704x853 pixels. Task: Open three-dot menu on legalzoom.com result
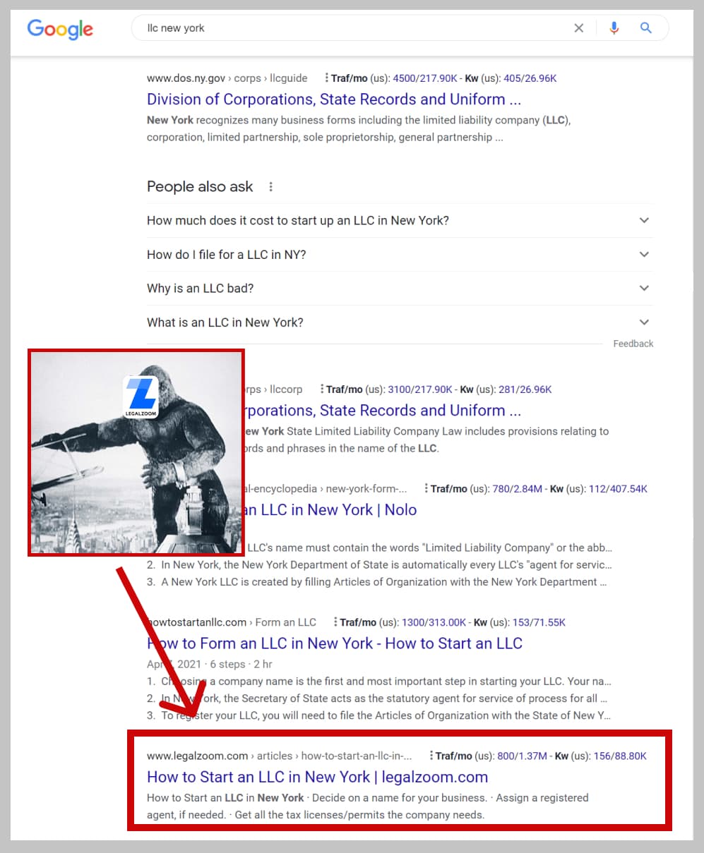431,756
